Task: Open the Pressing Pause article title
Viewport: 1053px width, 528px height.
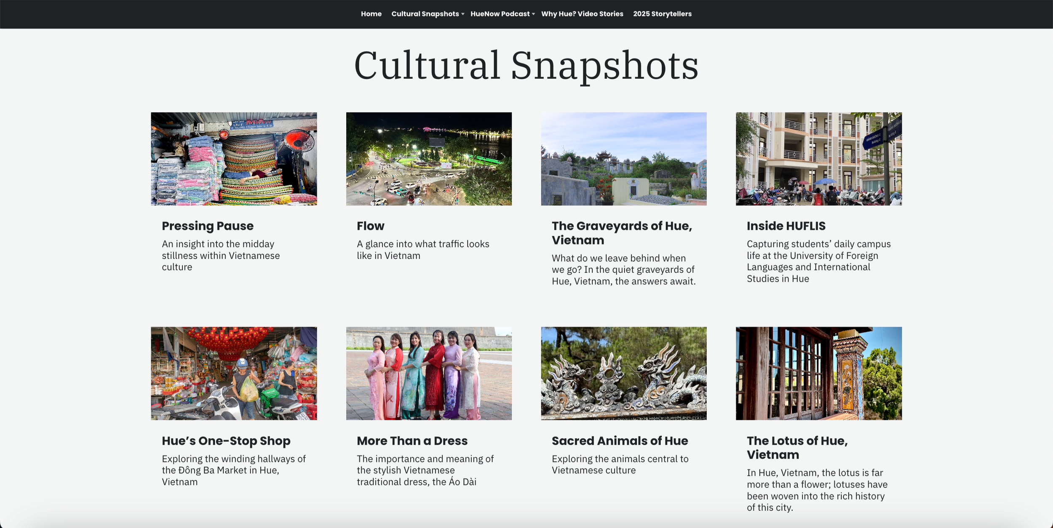Action: click(x=208, y=226)
